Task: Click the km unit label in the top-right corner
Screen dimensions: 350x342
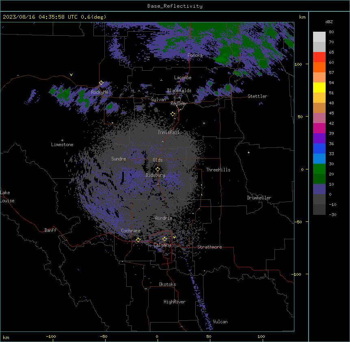Action: (302, 17)
